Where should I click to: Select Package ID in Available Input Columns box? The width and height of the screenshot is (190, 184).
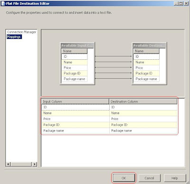coord(74,74)
